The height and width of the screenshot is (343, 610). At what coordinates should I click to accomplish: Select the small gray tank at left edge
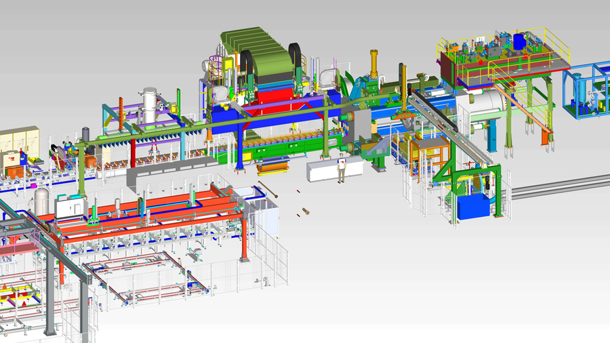(x=41, y=201)
